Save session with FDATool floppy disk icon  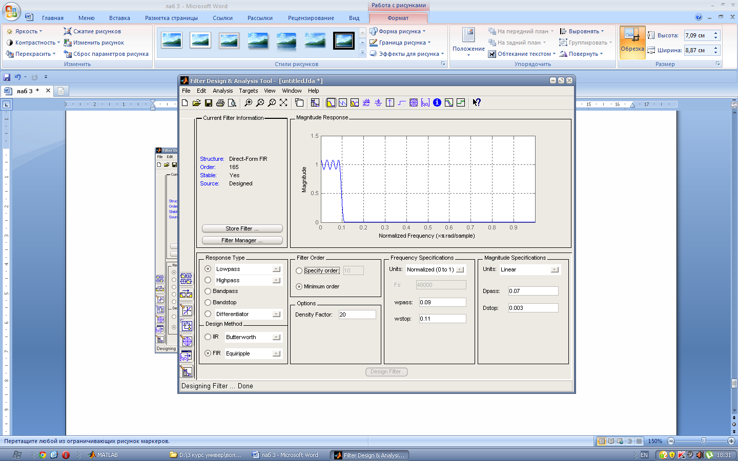click(x=209, y=103)
